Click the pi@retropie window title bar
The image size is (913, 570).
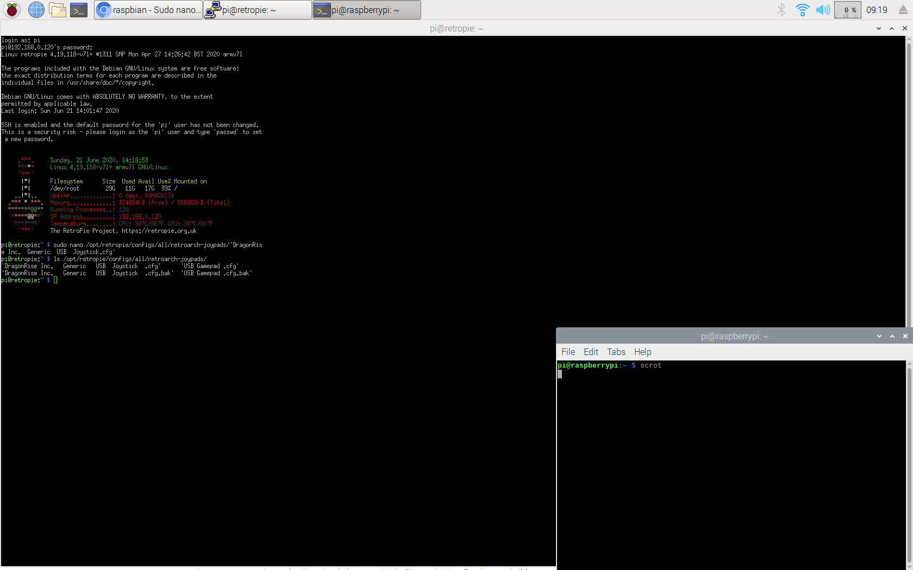[456, 28]
